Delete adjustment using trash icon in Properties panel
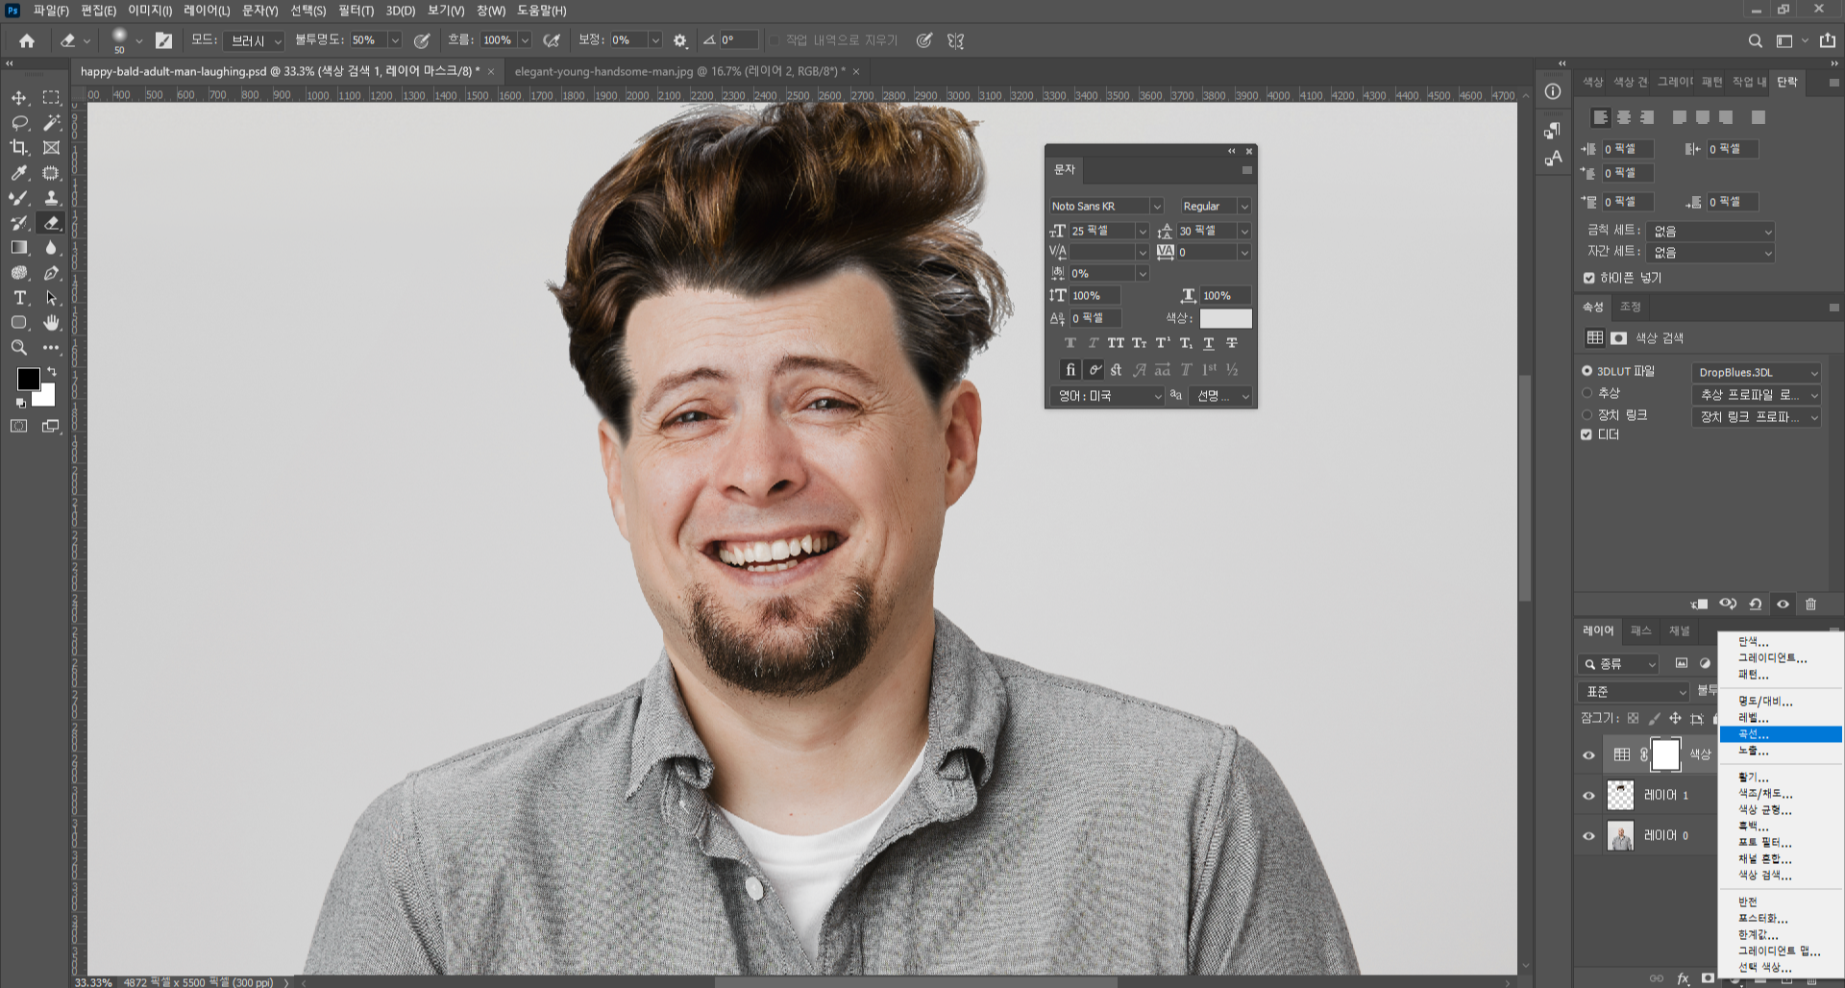Viewport: 1845px width, 988px height. pyautogui.click(x=1811, y=605)
